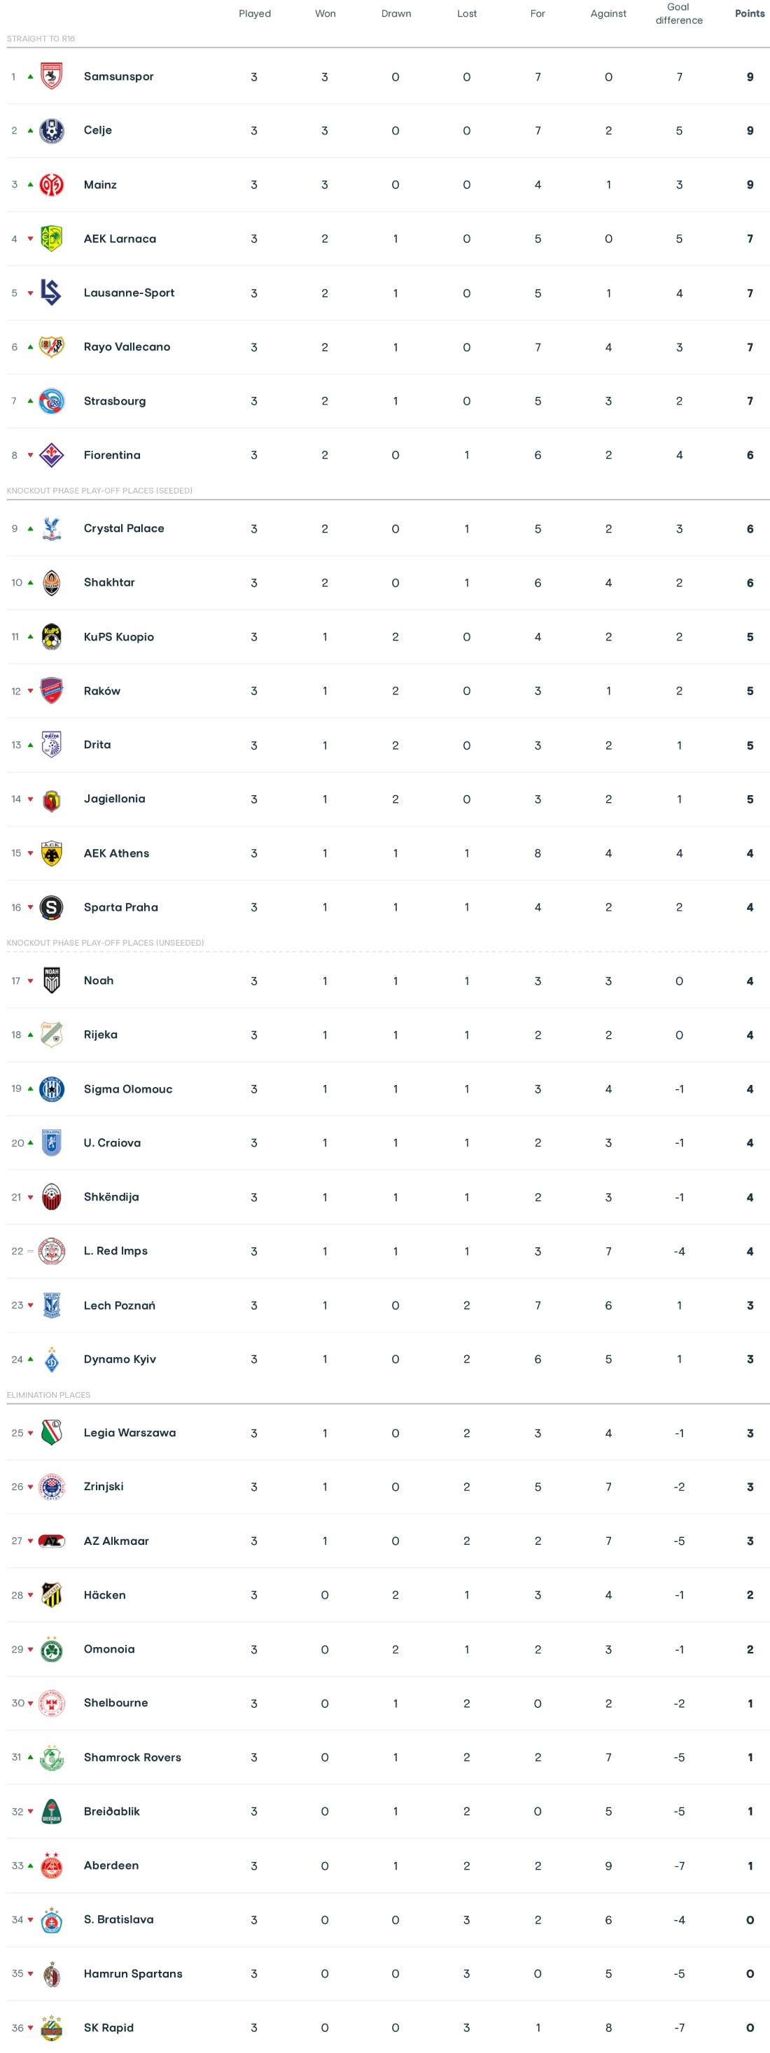Open the Shakhtar team link
The height and width of the screenshot is (2053, 770).
(109, 582)
